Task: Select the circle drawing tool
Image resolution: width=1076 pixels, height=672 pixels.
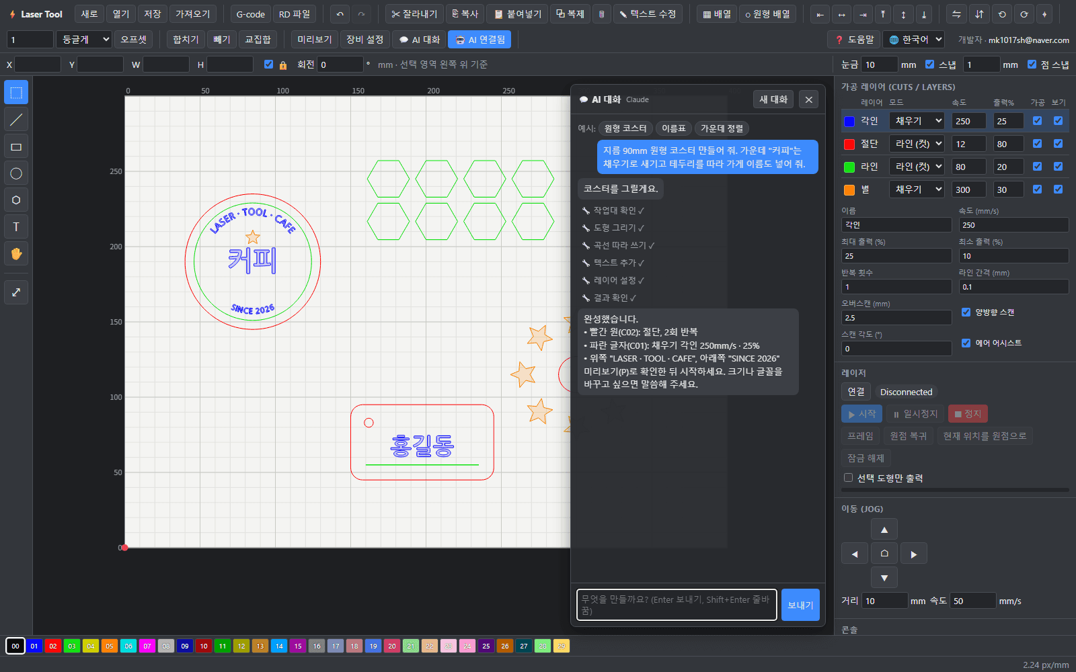Action: [16, 173]
